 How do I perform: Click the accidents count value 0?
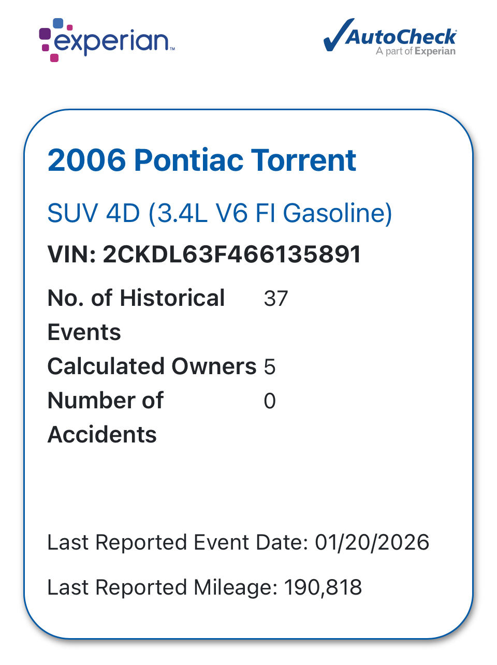270,401
